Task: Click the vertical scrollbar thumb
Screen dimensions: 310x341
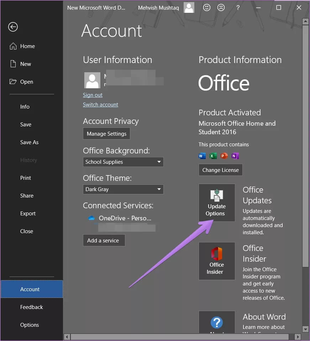Action: (x=305, y=146)
